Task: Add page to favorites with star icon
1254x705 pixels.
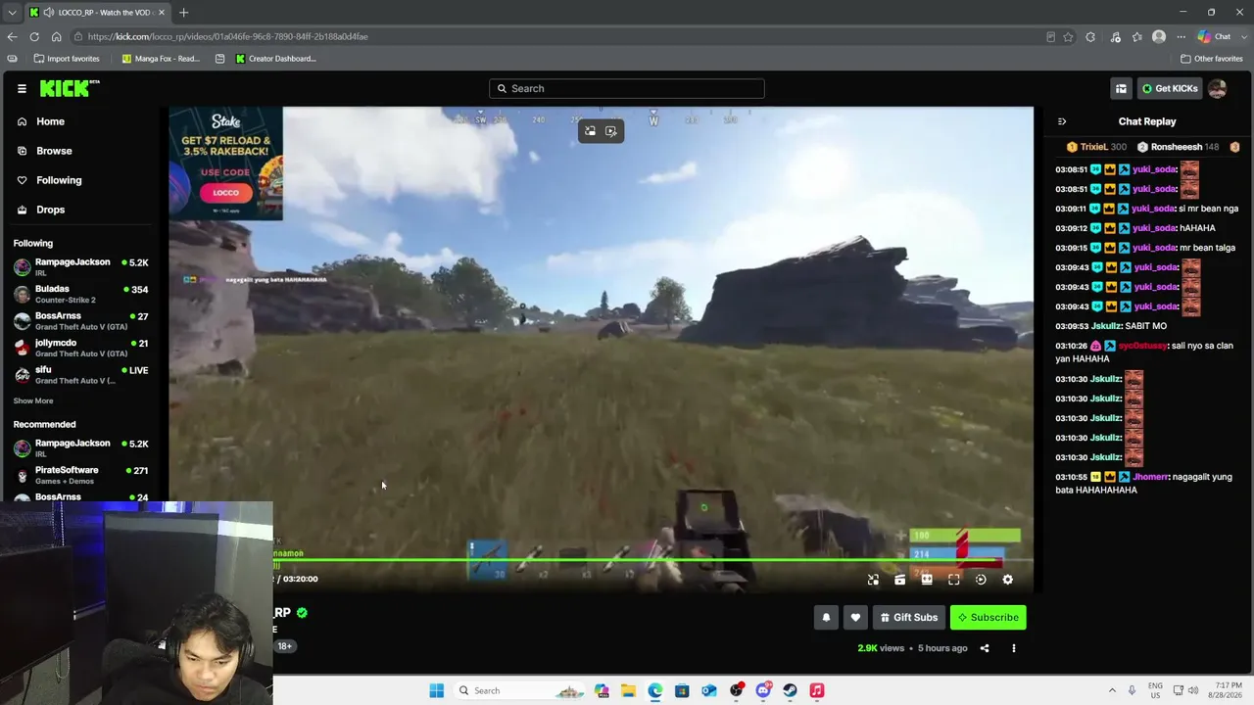Action: pyautogui.click(x=1068, y=37)
